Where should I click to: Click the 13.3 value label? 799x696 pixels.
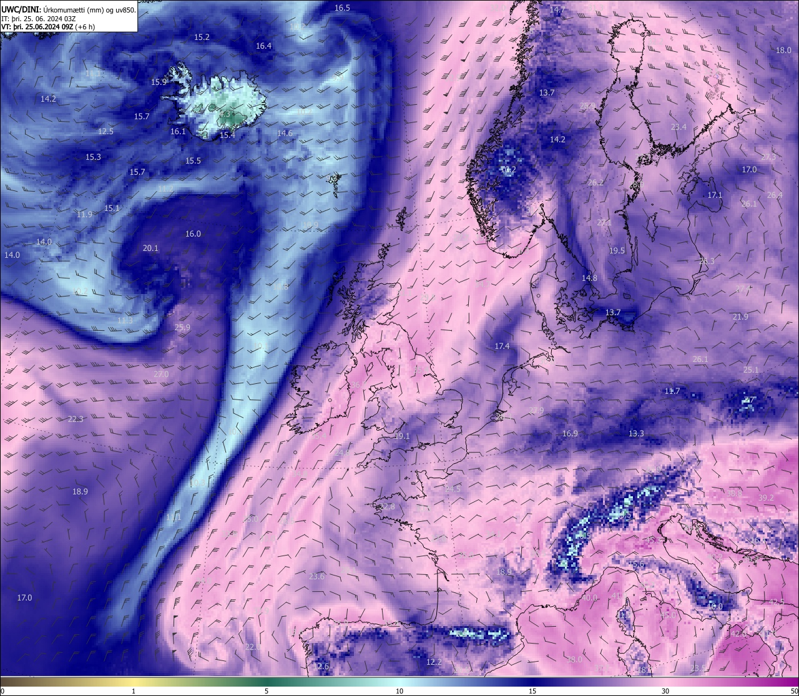[636, 434]
